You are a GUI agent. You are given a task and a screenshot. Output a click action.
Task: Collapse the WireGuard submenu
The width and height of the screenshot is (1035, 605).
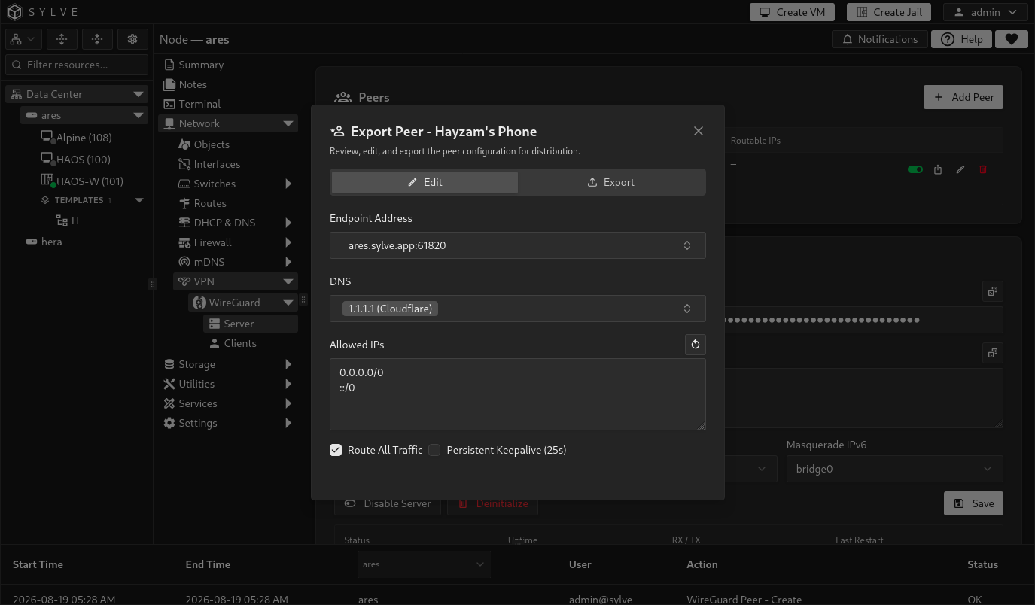[288, 302]
